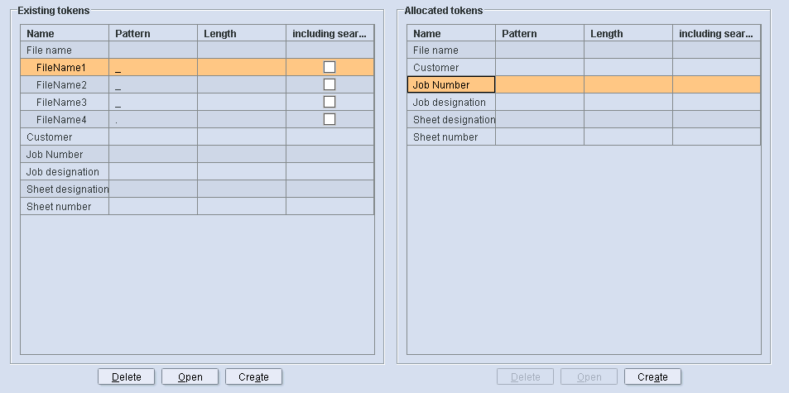789x393 pixels.
Task: Click the Job Number name cell in Allocated tokens
Action: (450, 85)
